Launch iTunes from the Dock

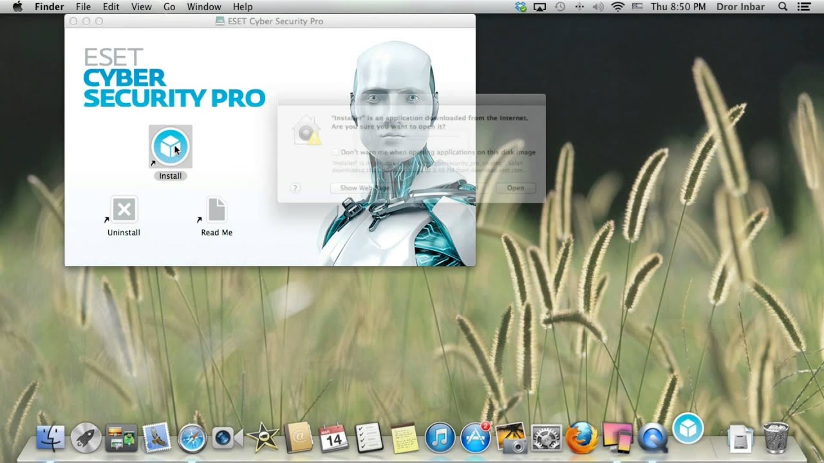440,438
